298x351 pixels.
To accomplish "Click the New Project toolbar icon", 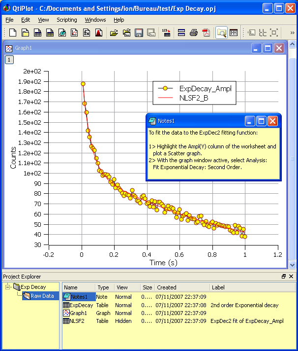I will point(13,33).
